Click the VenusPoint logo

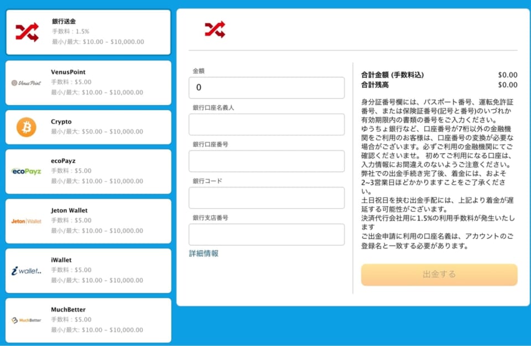point(27,82)
